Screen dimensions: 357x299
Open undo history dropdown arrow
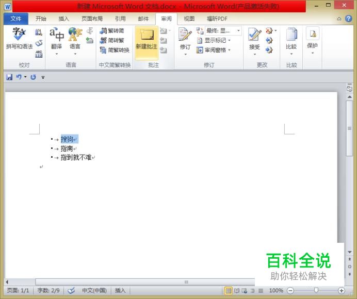(25, 77)
